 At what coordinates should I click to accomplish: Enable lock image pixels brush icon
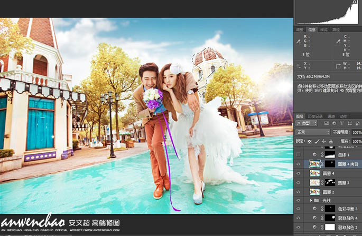[317, 141]
